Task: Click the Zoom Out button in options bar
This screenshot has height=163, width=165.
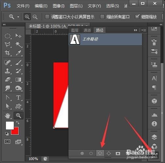Action: point(35,17)
